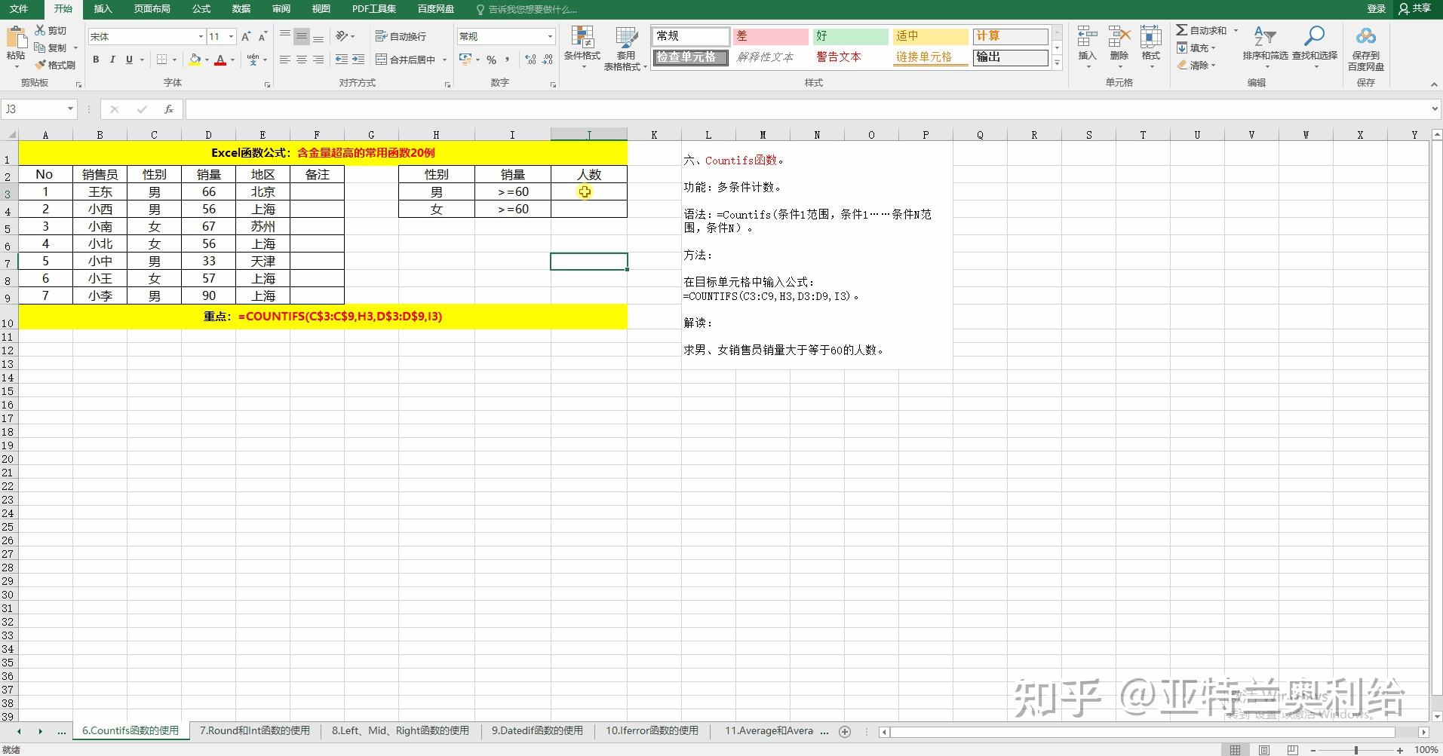
Task: Click the red font color swatch
Action: point(220,60)
